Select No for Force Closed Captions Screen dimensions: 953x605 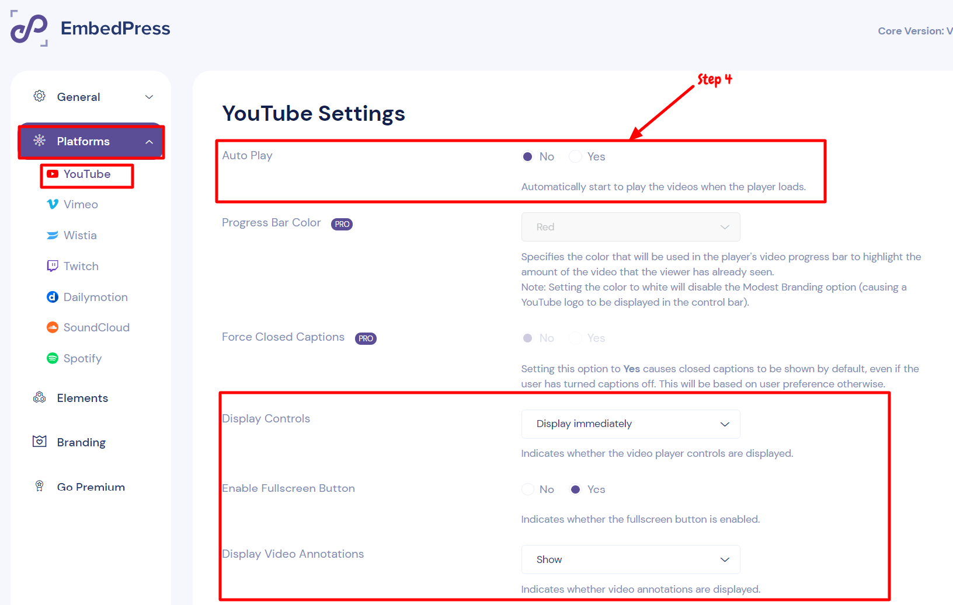[528, 338]
